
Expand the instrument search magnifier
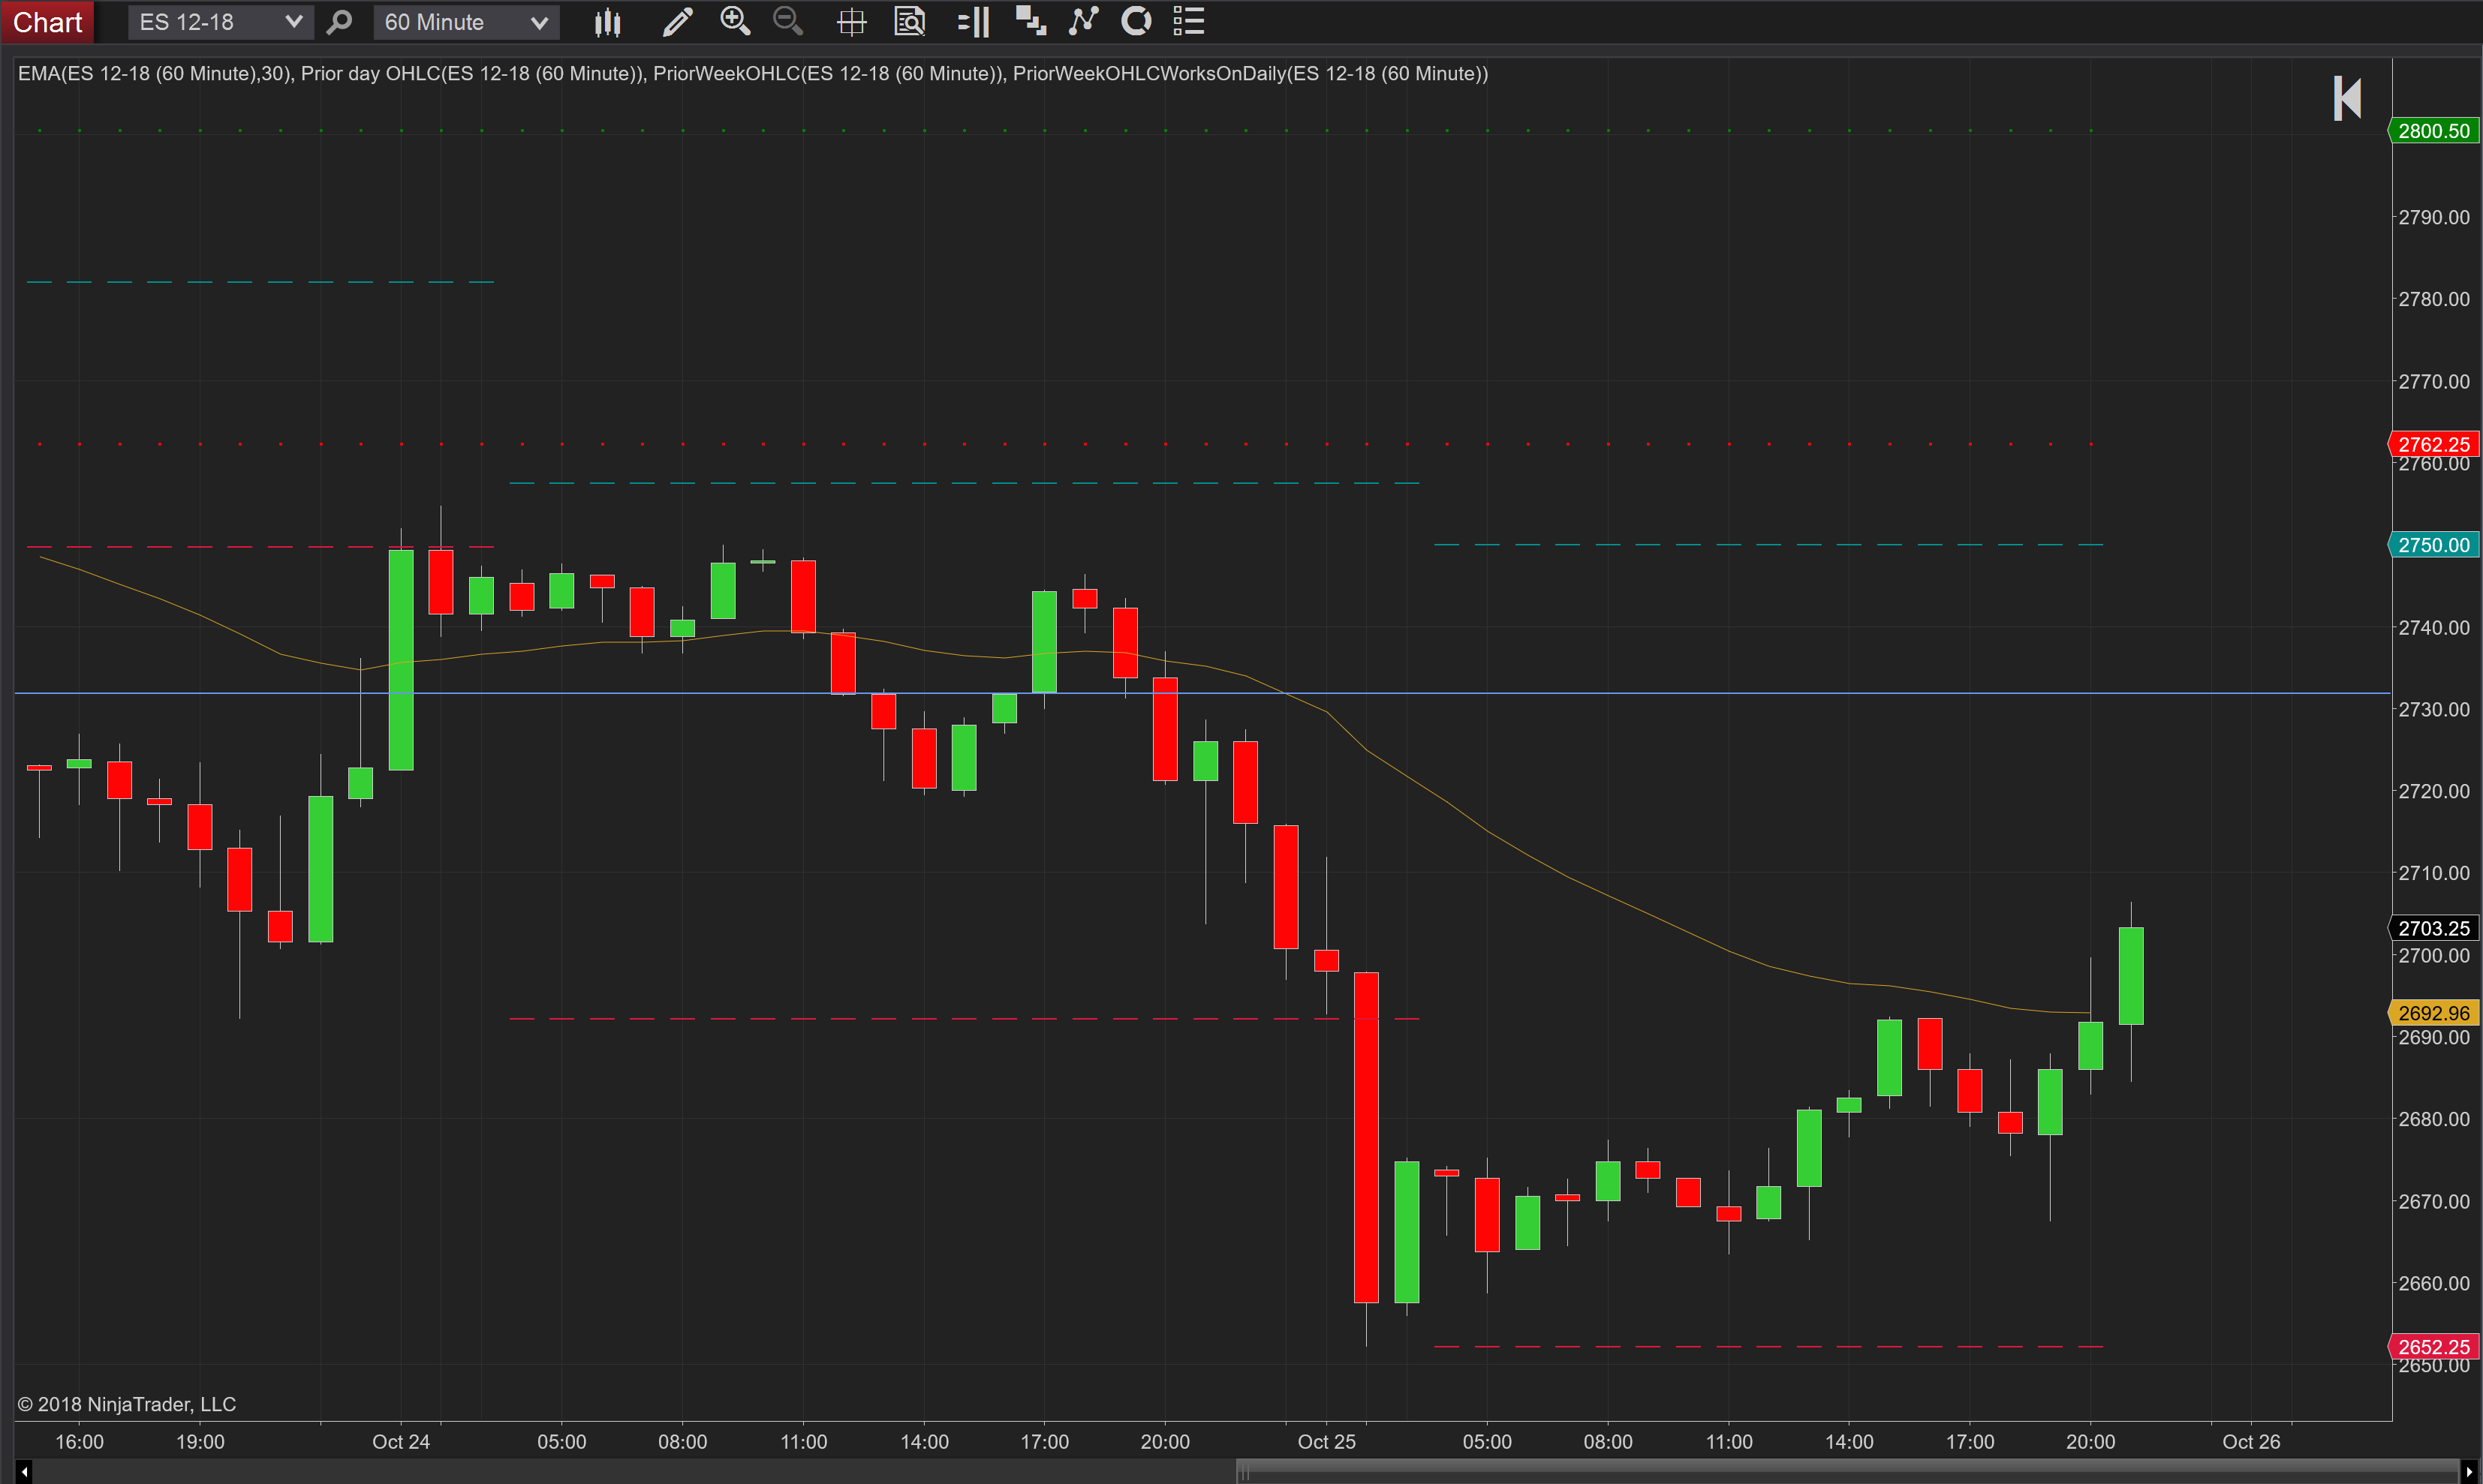coord(340,21)
